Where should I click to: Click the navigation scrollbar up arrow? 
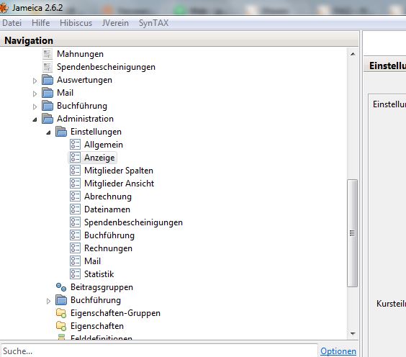coord(353,54)
